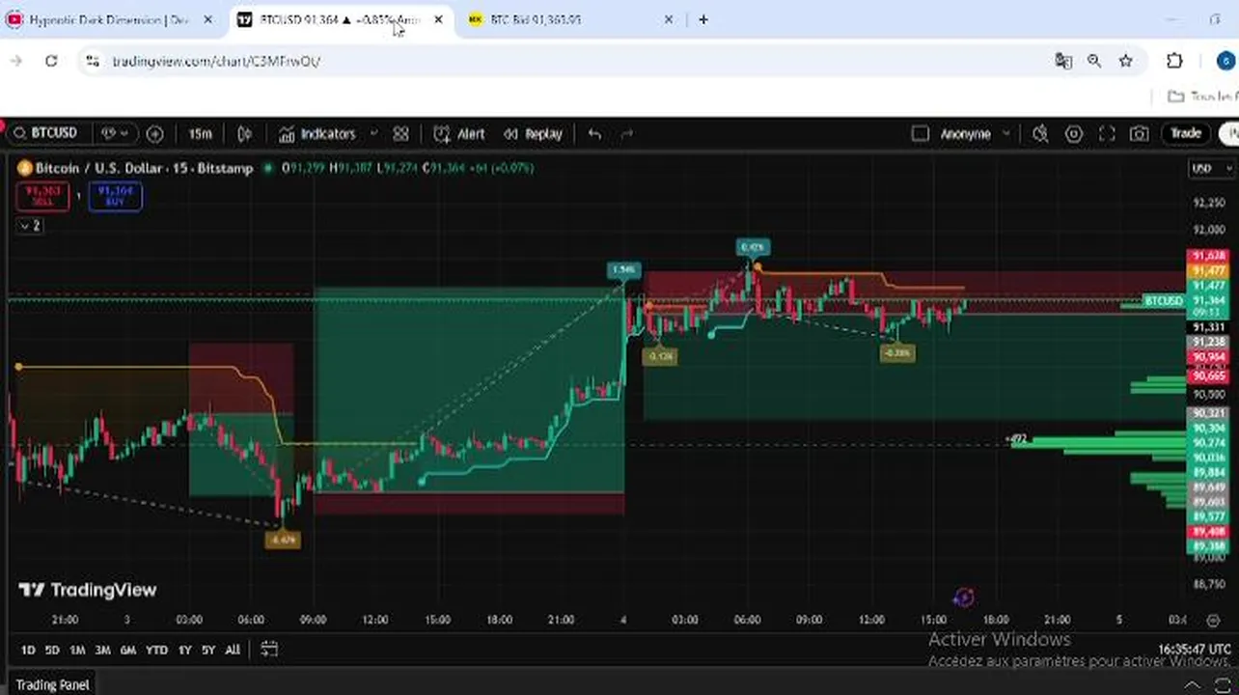1239x695 pixels.
Task: Click the quick search icon in chart toolbar
Action: (1040, 134)
